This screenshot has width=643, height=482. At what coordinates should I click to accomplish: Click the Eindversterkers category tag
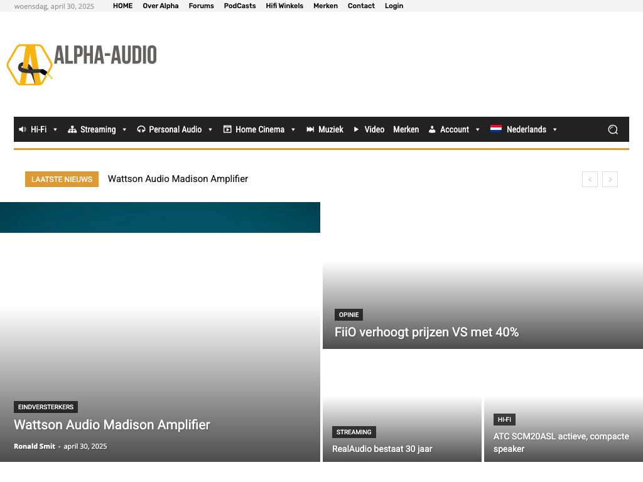pyautogui.click(x=46, y=407)
